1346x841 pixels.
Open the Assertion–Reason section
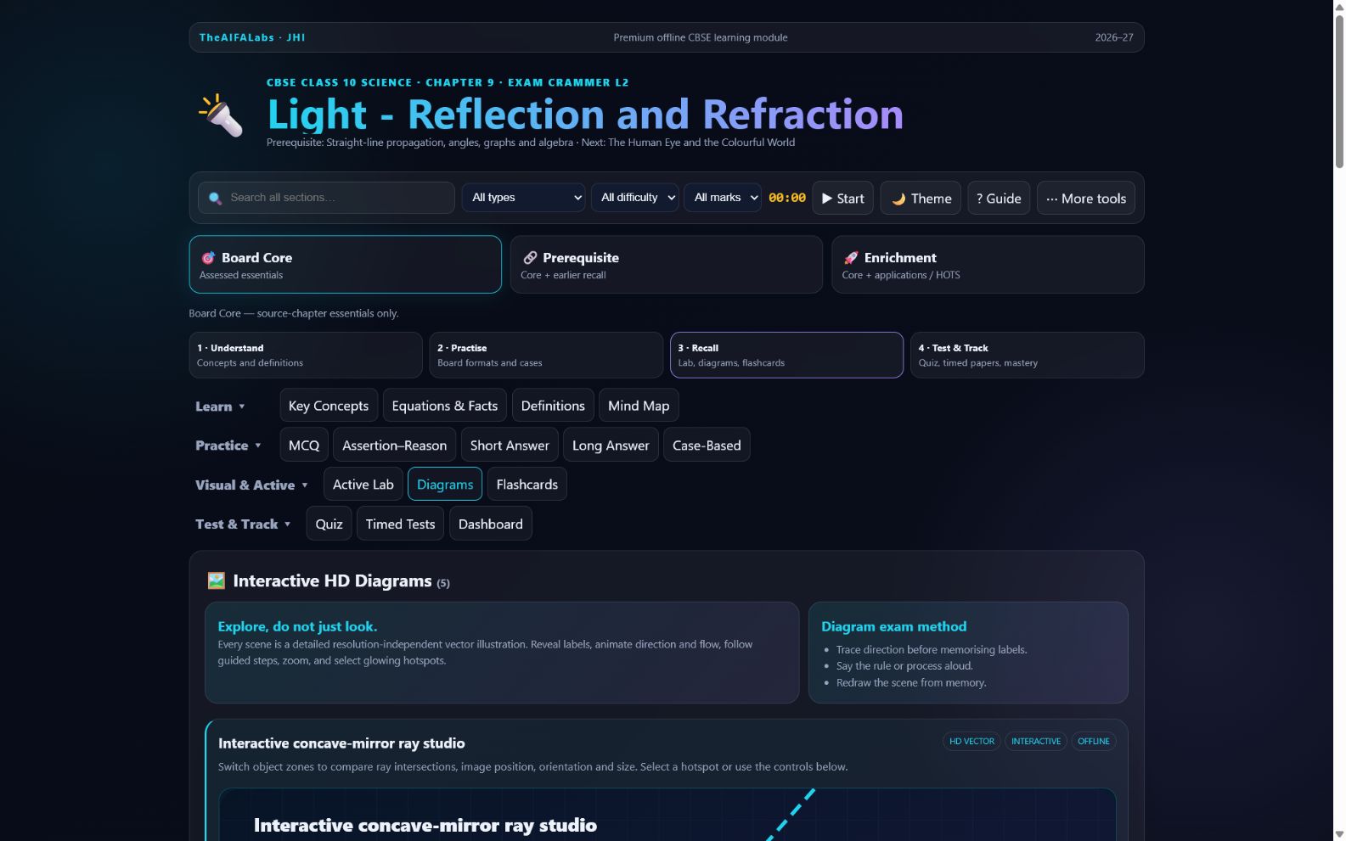click(395, 445)
